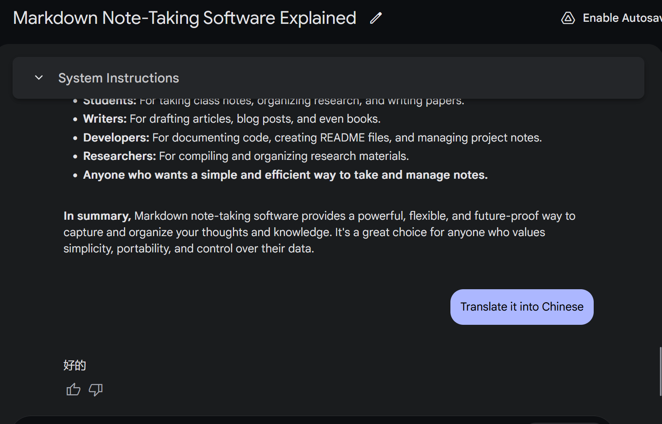This screenshot has height=424, width=662.
Task: Click the bold Writers: bullet label
Action: [x=105, y=119]
